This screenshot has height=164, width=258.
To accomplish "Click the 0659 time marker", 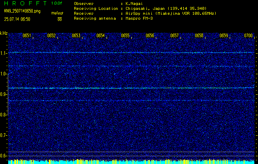I will tap(224, 36).
